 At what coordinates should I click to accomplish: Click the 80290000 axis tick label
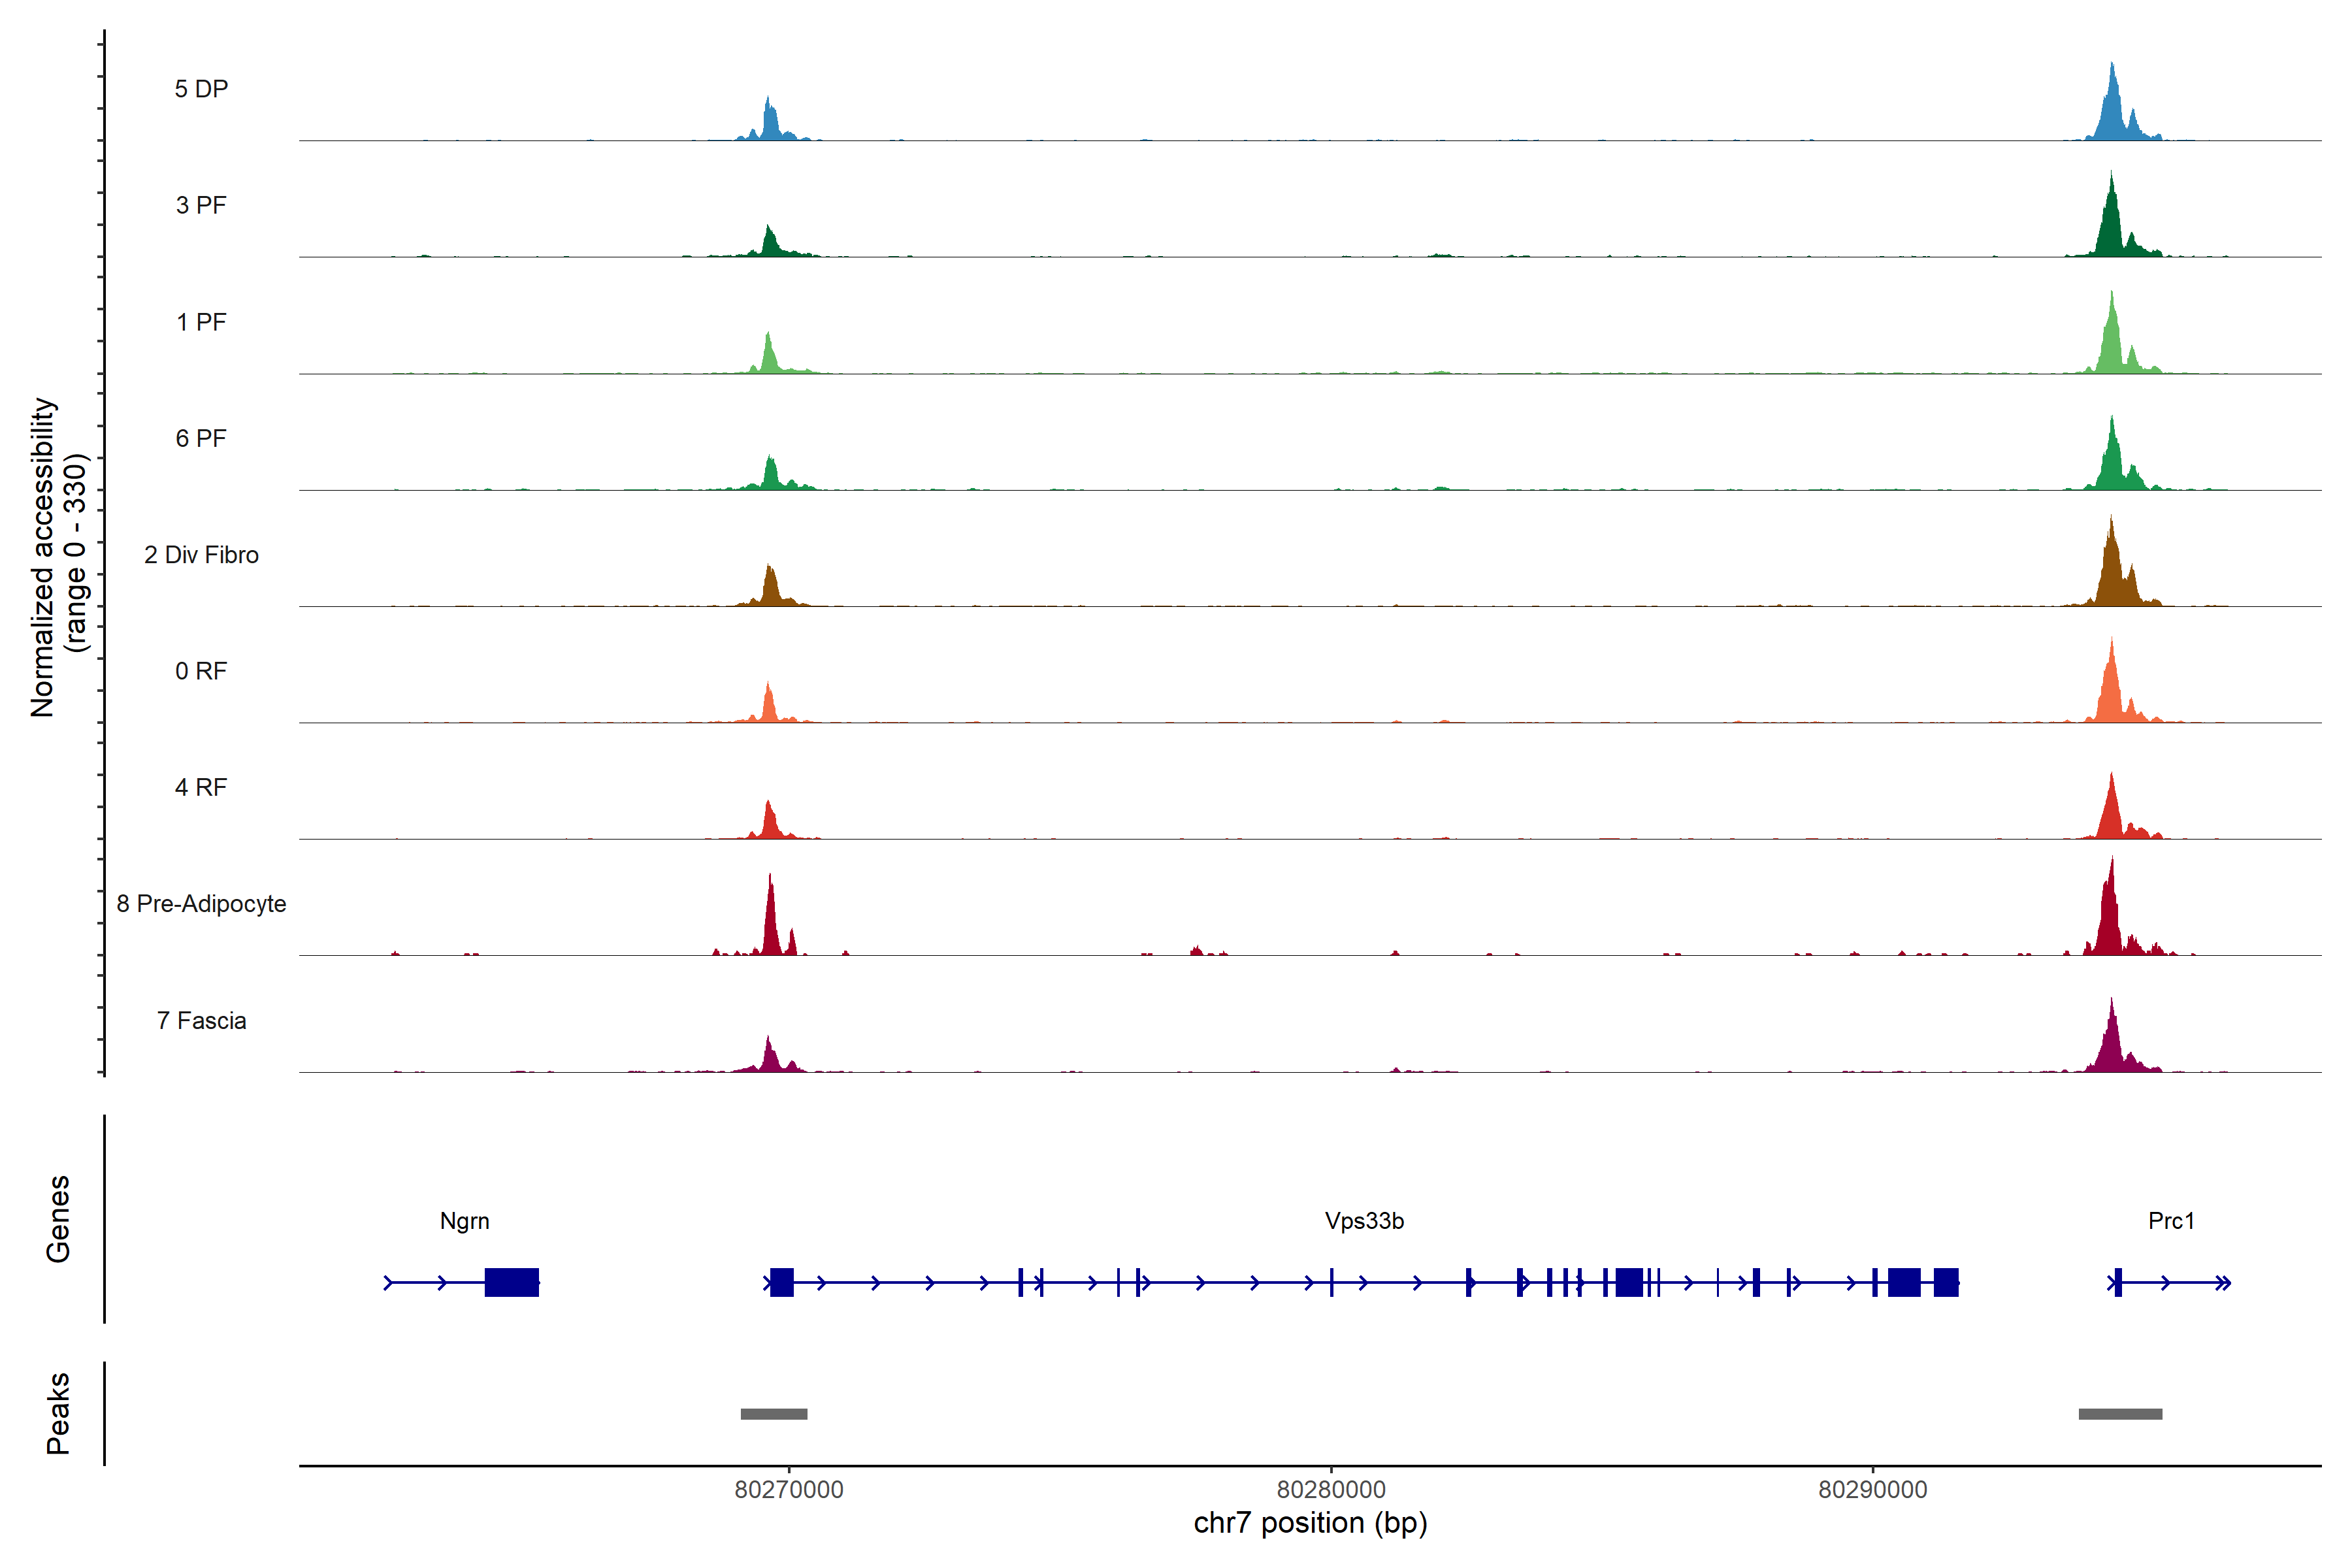pyautogui.click(x=1872, y=1490)
